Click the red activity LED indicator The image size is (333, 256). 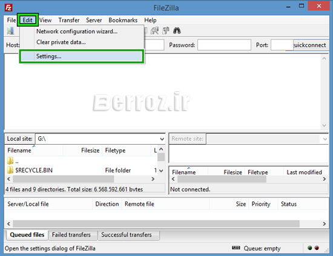pyautogui.click(x=317, y=248)
